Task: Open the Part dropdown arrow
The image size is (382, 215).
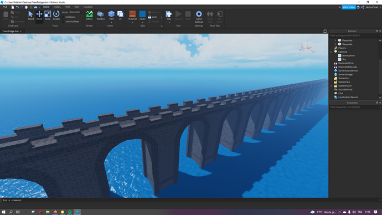Action: tap(111, 23)
